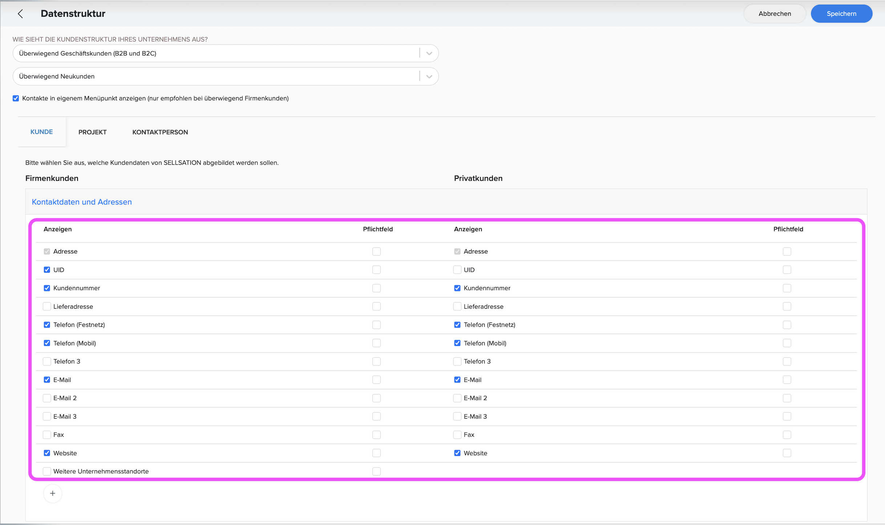Image resolution: width=885 pixels, height=525 pixels.
Task: Enable Telefon 3 for Privatkunden
Action: [x=457, y=361]
